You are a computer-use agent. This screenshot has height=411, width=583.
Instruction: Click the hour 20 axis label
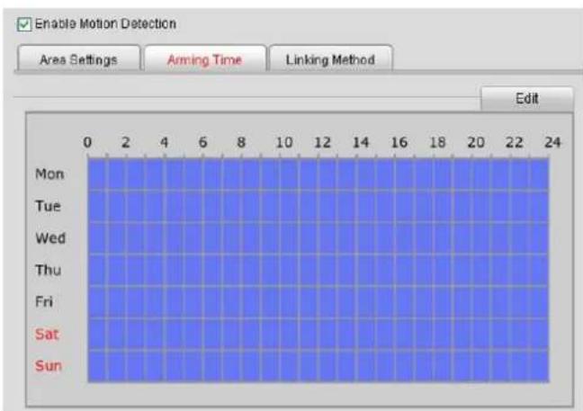pos(476,142)
